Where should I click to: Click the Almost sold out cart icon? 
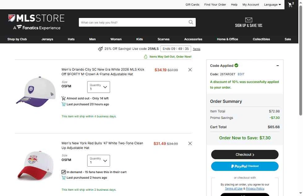pyautogui.click(x=63, y=98)
